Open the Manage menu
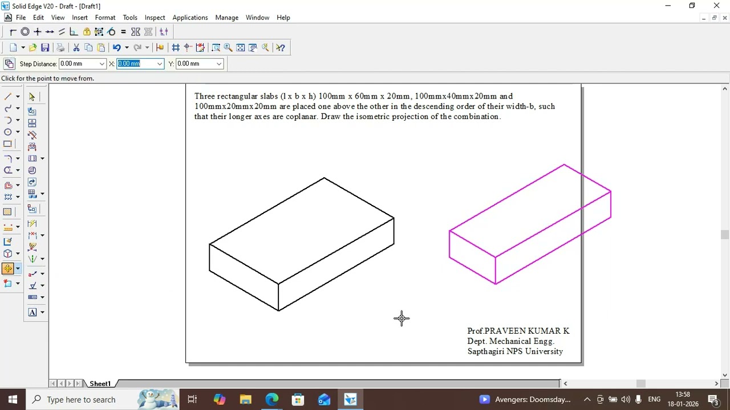This screenshot has width=730, height=410. tap(226, 18)
